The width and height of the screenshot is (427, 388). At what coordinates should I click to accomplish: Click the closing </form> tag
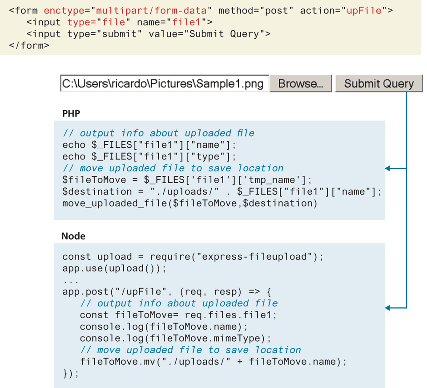click(29, 45)
